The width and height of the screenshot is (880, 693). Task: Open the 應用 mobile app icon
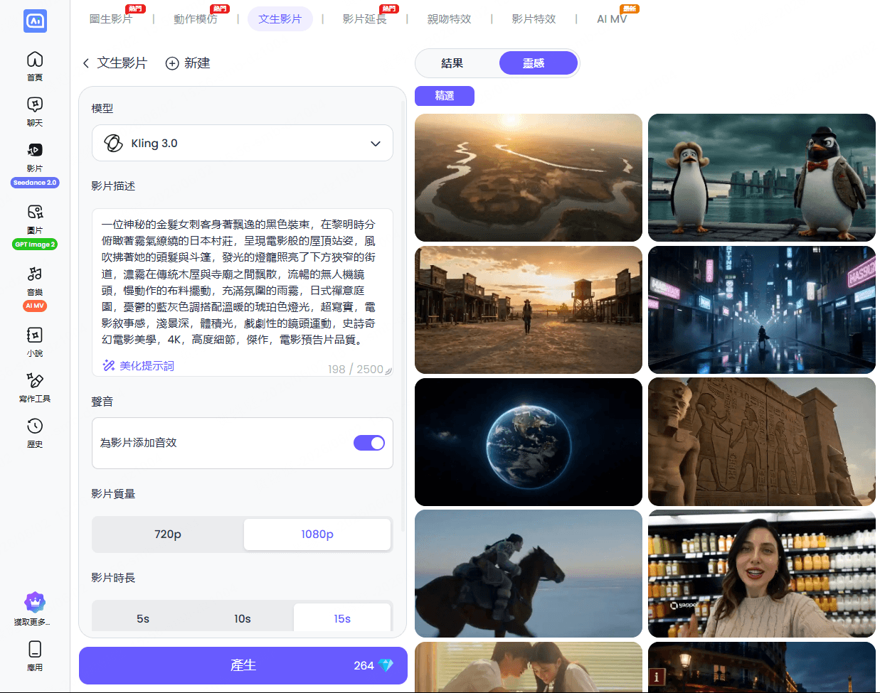(x=35, y=649)
